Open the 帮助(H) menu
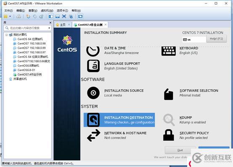The width and height of the screenshot is (233, 167). pyautogui.click(x=76, y=11)
